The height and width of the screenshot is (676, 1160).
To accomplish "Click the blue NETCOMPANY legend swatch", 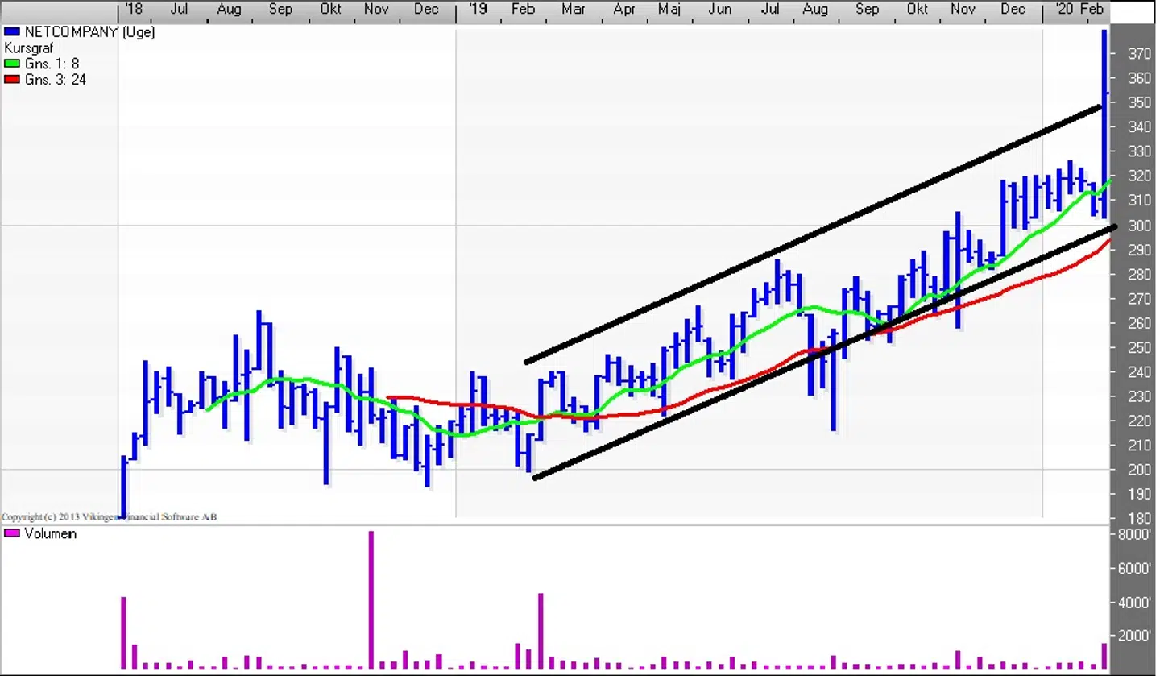I will 10,32.
